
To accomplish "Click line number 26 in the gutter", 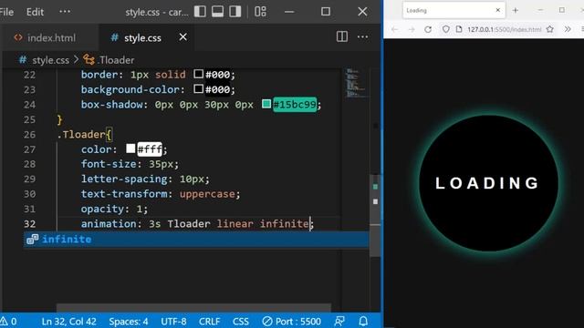I will pos(30,134).
